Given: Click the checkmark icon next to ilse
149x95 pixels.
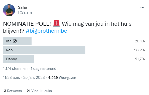Looking at the screenshot, I should click(15, 41).
